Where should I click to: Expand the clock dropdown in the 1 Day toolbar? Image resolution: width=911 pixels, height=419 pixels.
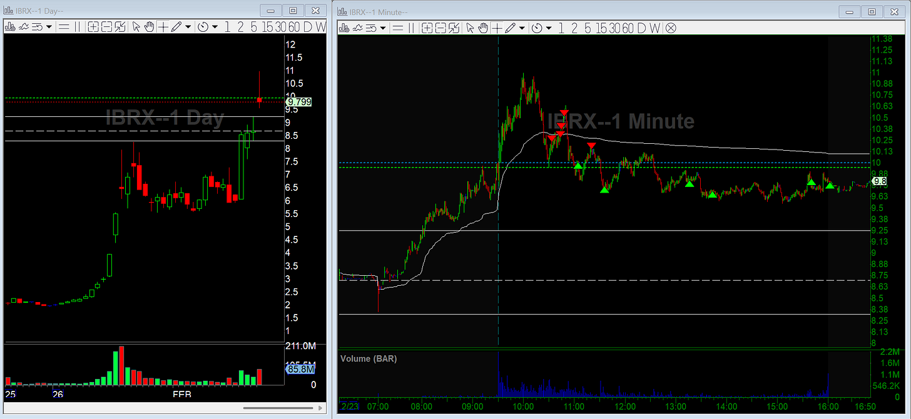[215, 27]
